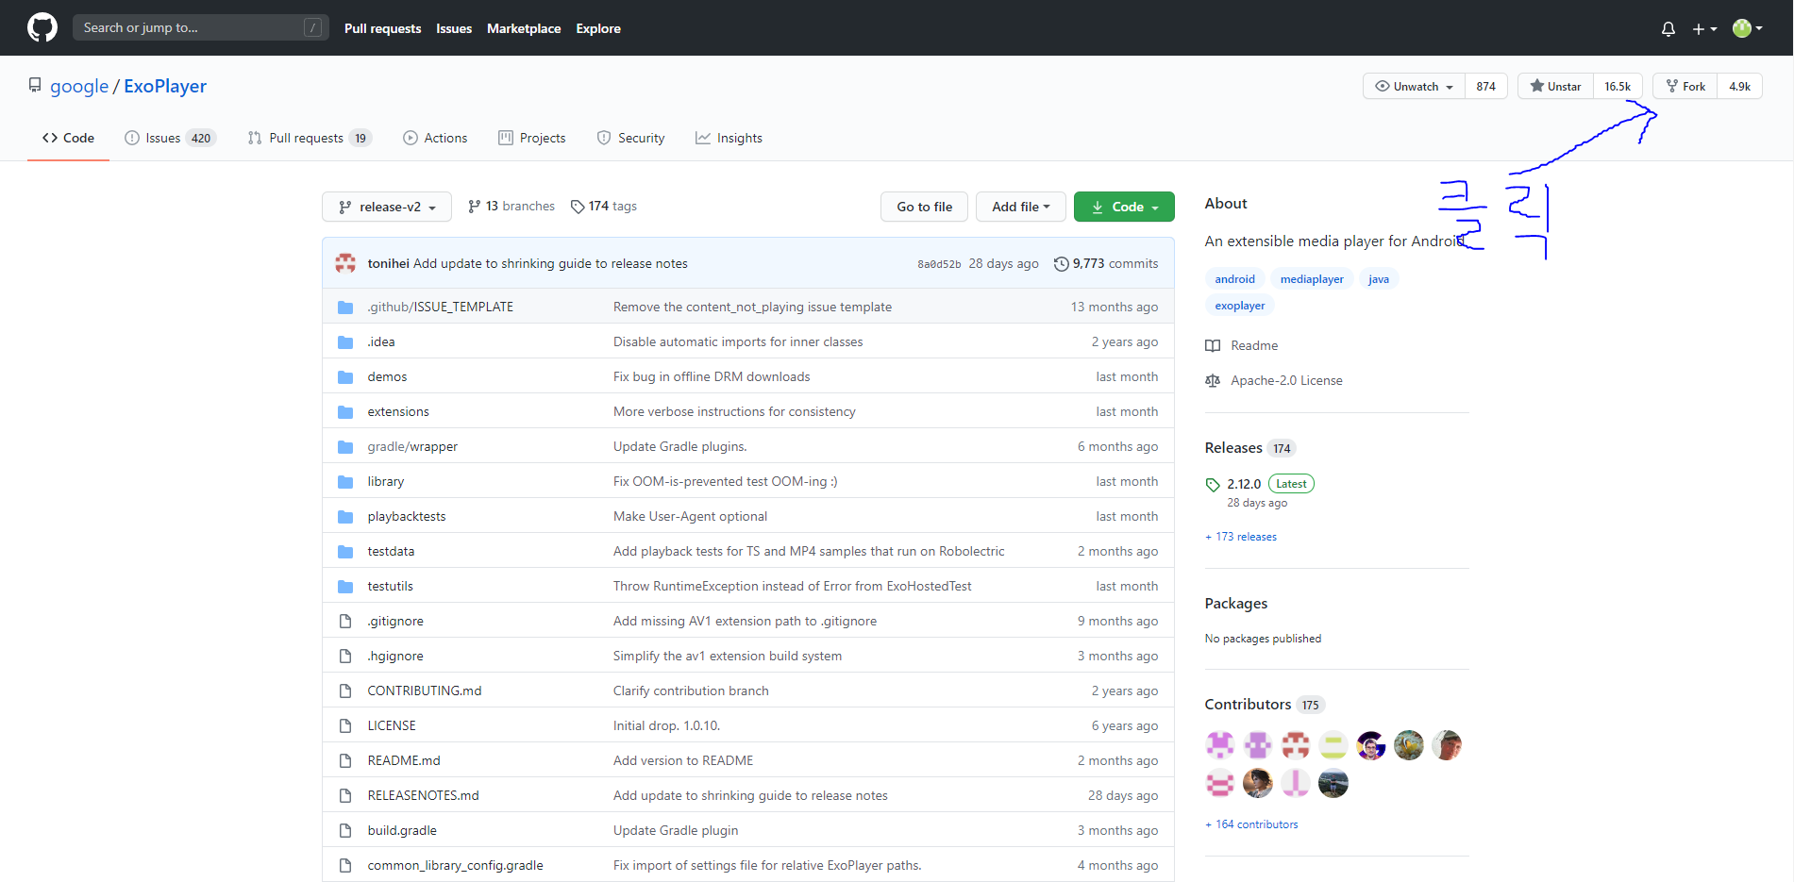Click Pull requests in top navigation
This screenshot has height=882, width=1794.
pyautogui.click(x=382, y=28)
